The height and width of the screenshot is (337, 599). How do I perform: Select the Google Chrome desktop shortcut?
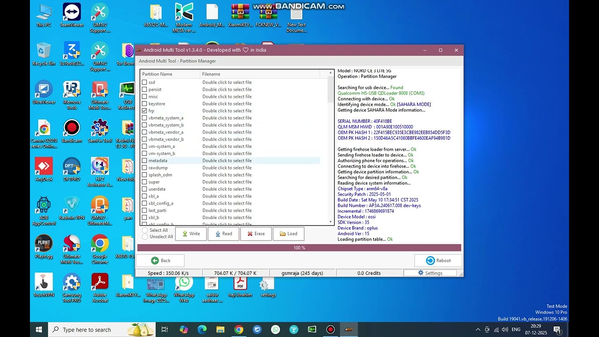tap(100, 250)
